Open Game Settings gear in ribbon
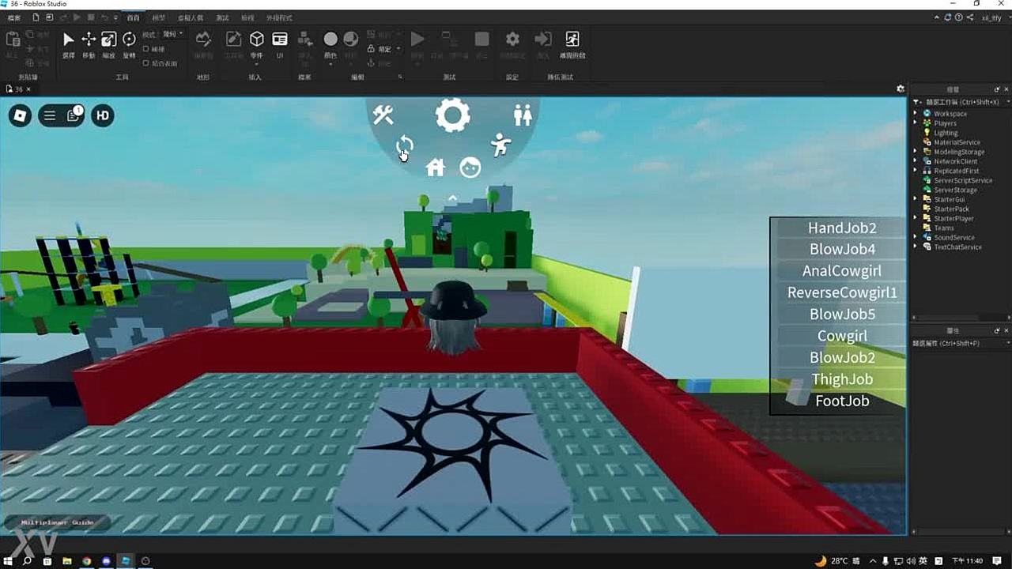The width and height of the screenshot is (1012, 569). (512, 39)
